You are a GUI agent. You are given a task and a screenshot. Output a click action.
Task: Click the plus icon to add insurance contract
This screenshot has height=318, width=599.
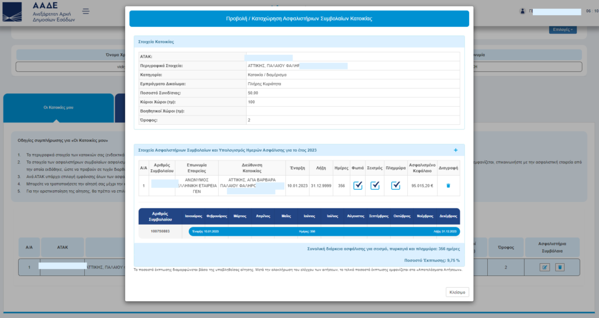click(456, 150)
